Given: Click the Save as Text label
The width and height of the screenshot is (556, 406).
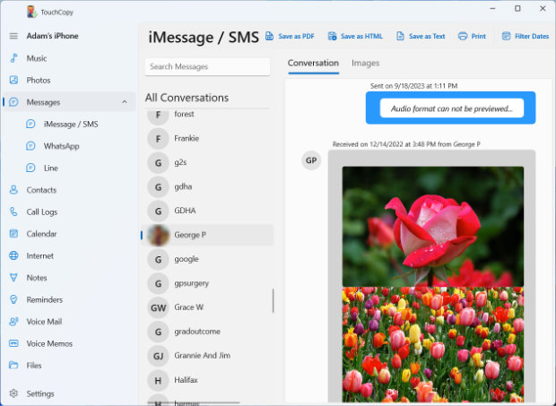Looking at the screenshot, I should (x=427, y=36).
